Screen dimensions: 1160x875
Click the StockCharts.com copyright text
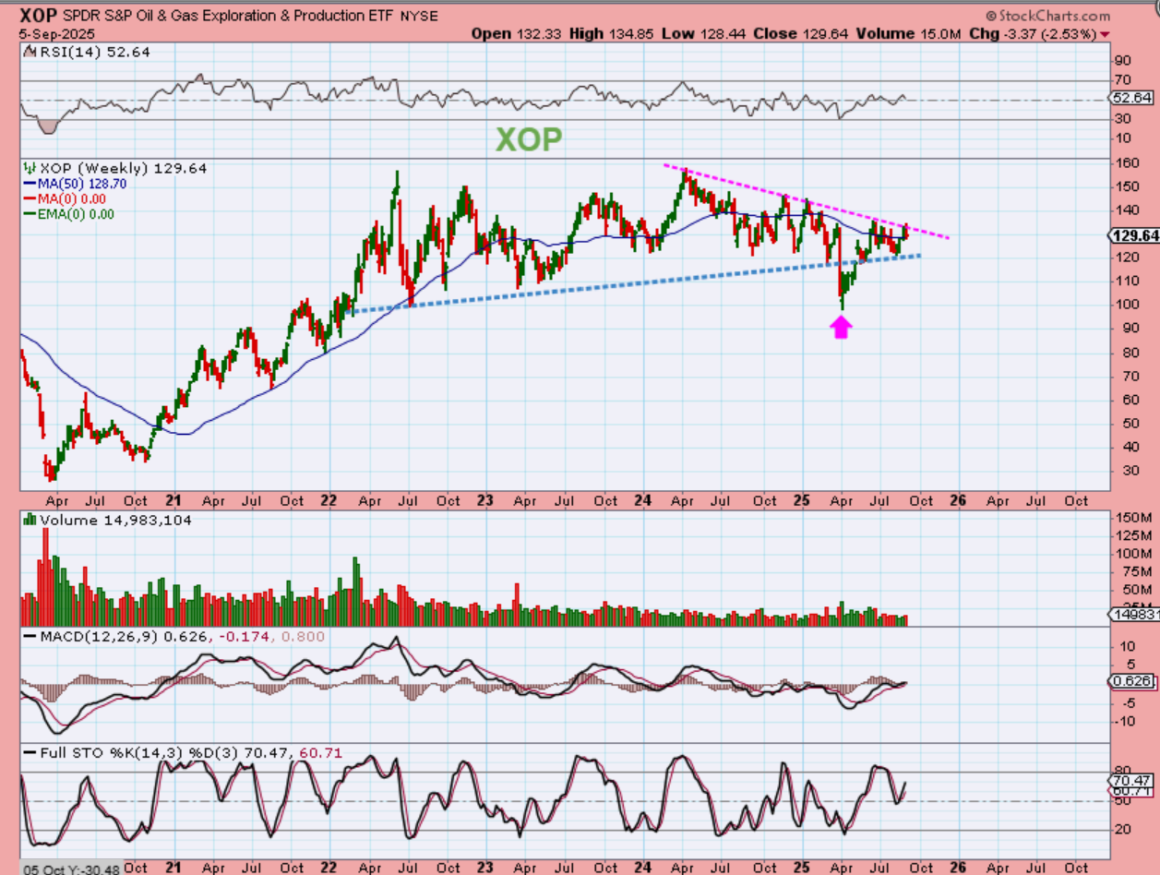pos(1047,16)
